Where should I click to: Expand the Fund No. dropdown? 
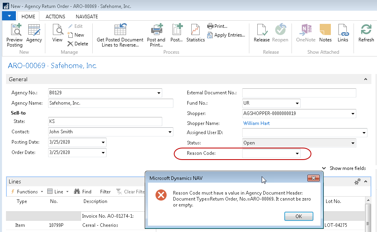coord(297,103)
